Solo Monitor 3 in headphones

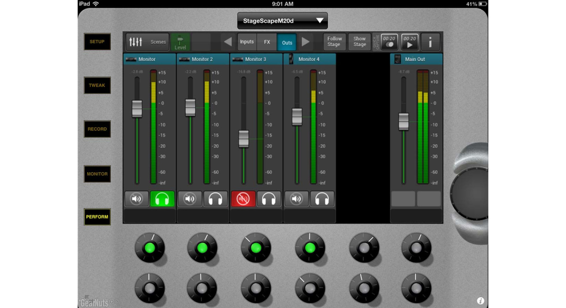click(269, 199)
